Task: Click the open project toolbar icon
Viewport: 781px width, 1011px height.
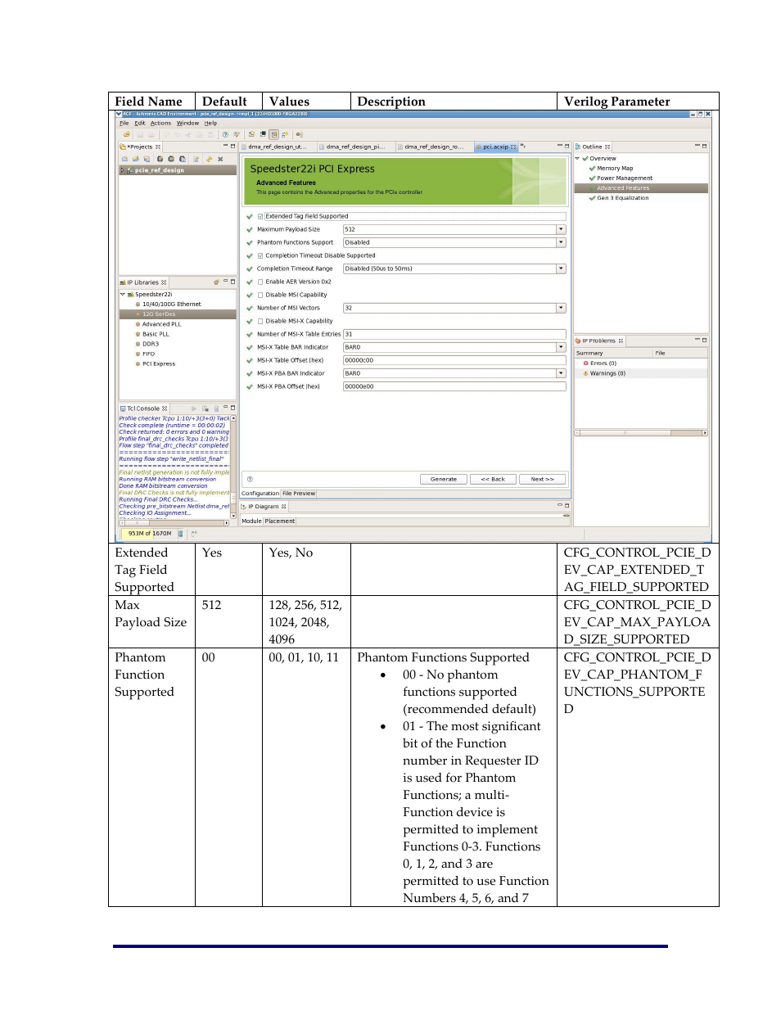Action: tap(127, 134)
